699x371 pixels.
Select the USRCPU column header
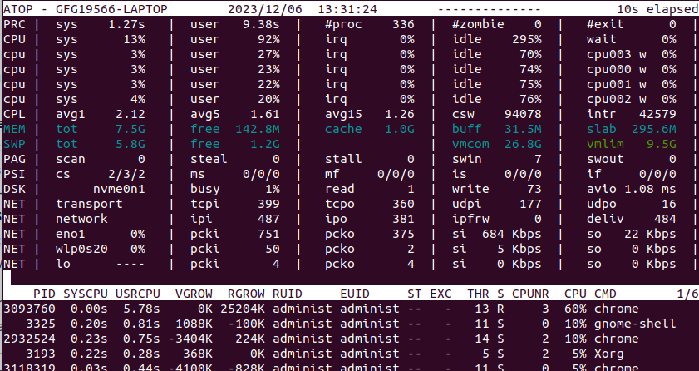tap(138, 294)
